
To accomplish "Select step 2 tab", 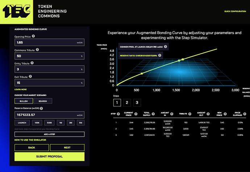I will [127, 103].
